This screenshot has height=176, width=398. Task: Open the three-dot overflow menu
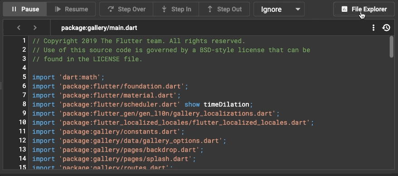pos(373,28)
